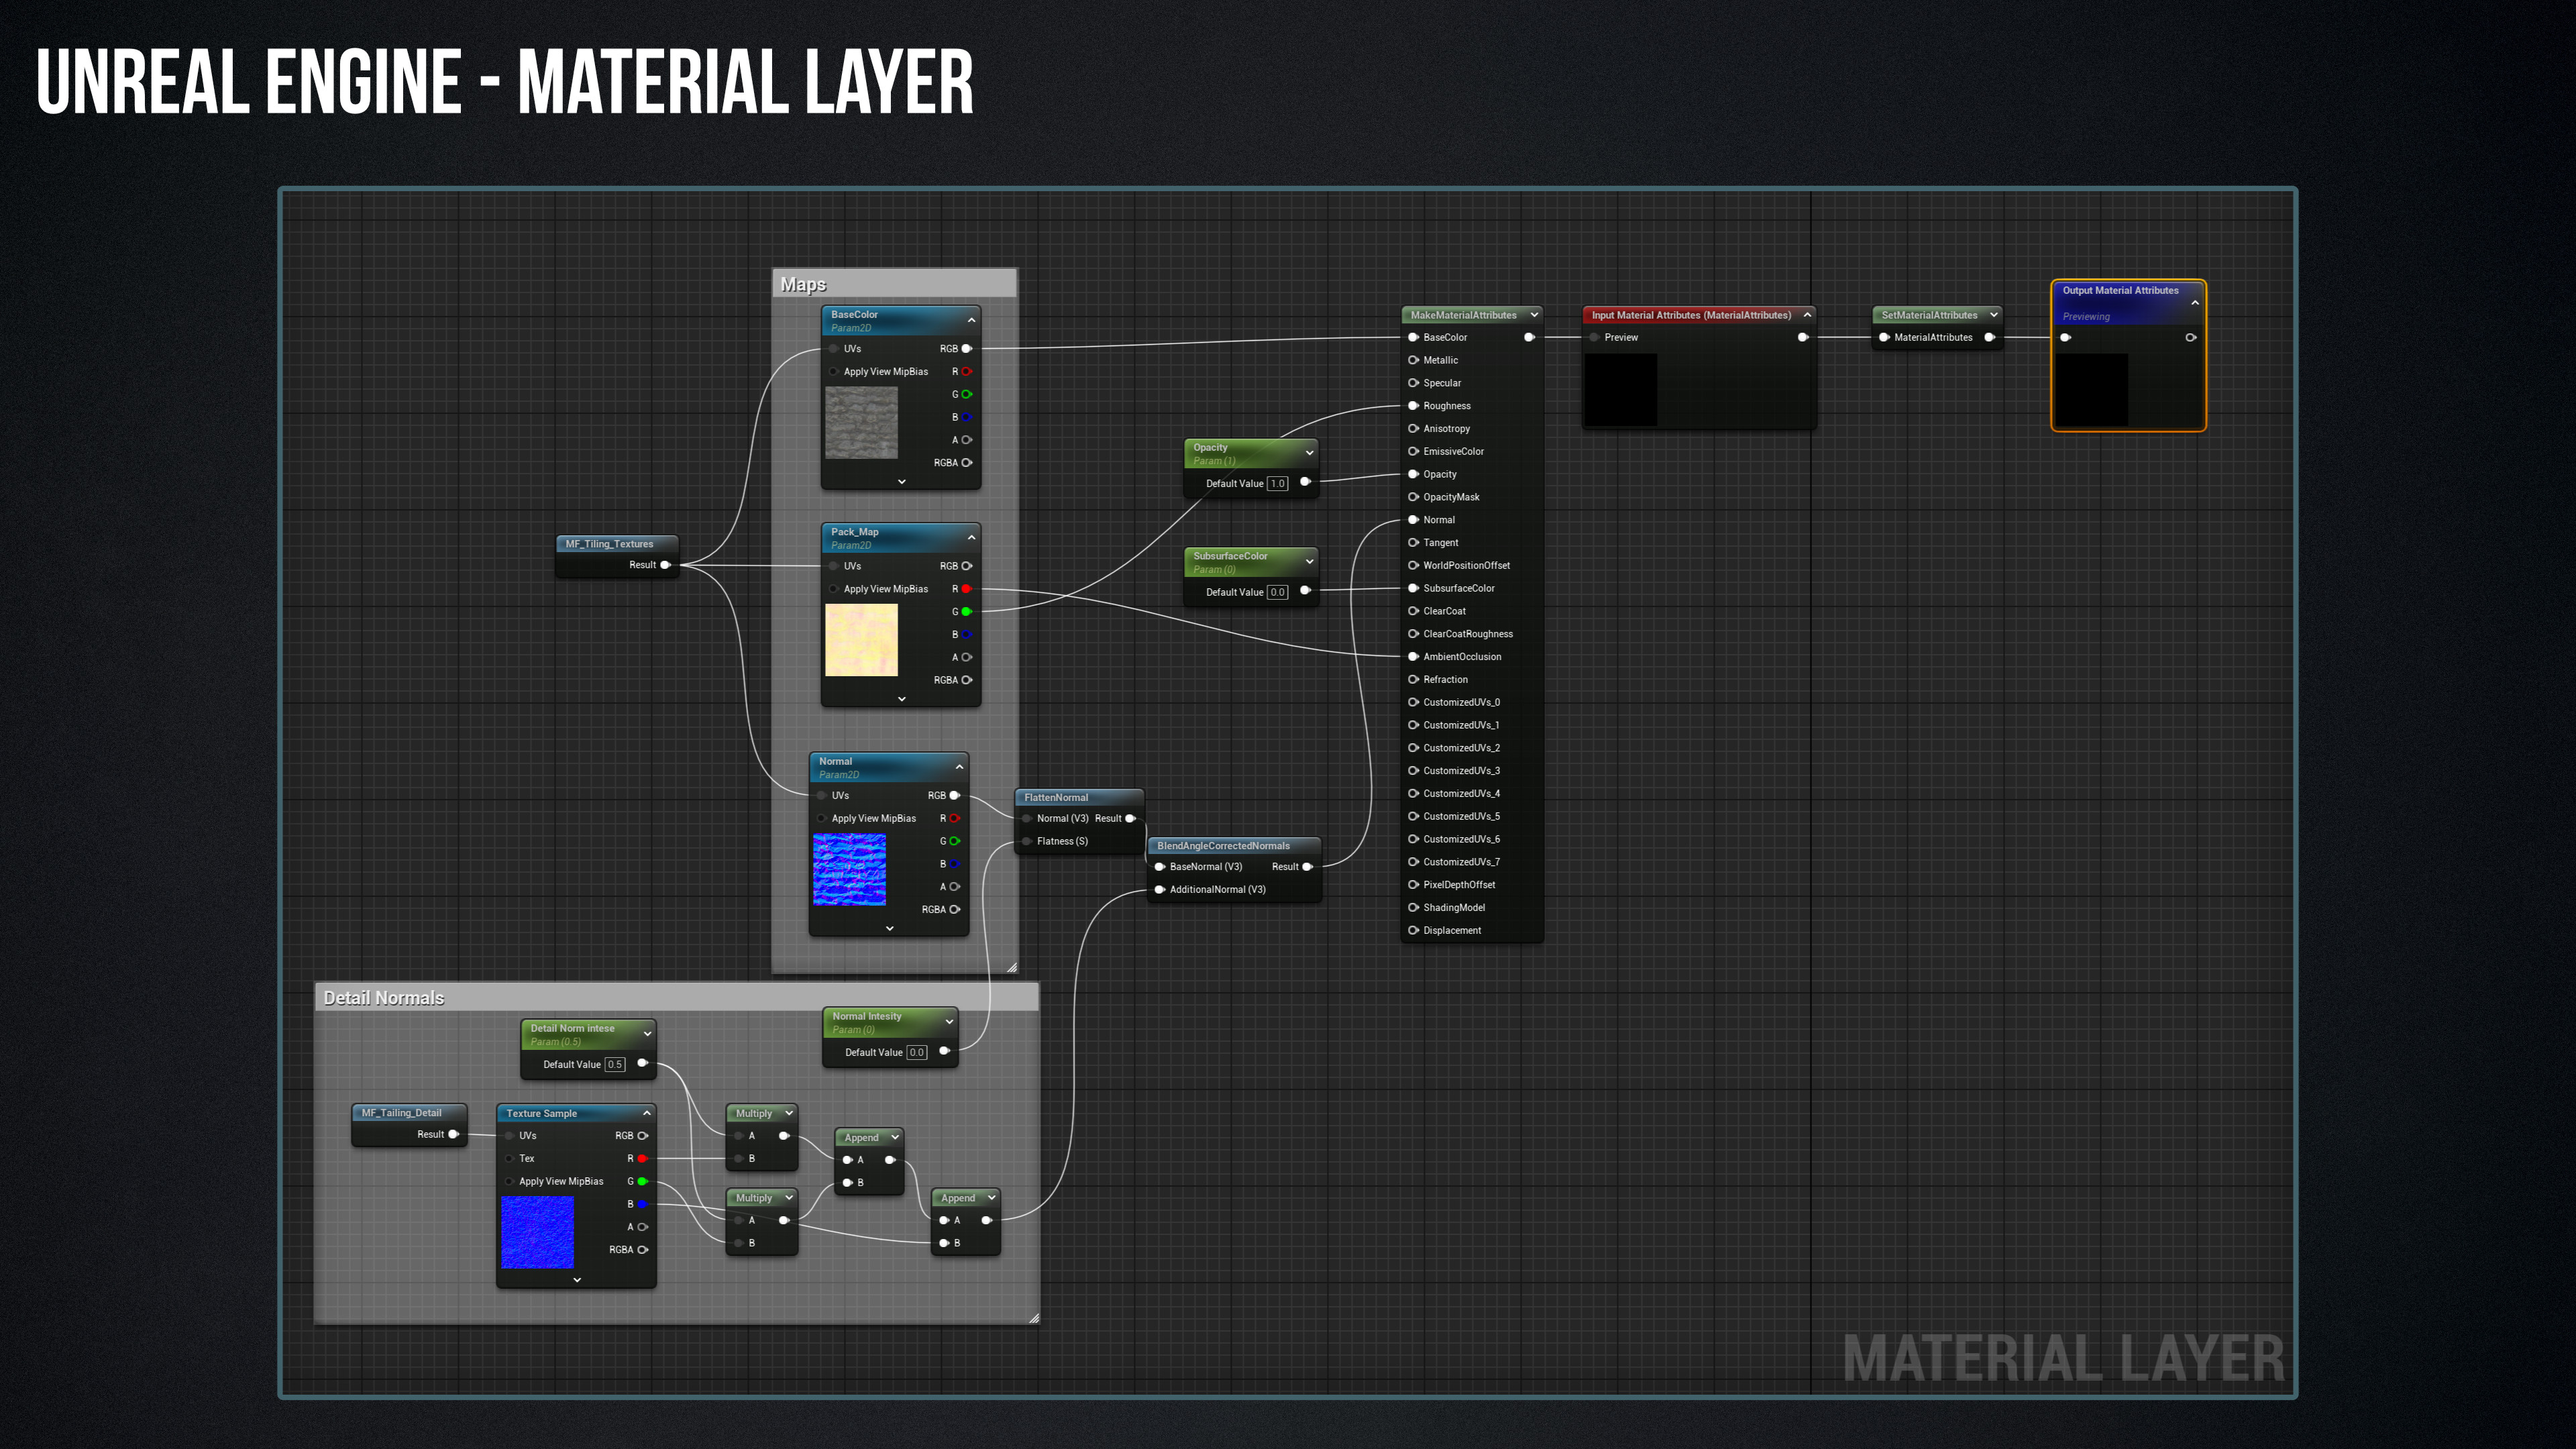Click the final Append node header
This screenshot has height=1449, width=2576.
pos(965,1198)
